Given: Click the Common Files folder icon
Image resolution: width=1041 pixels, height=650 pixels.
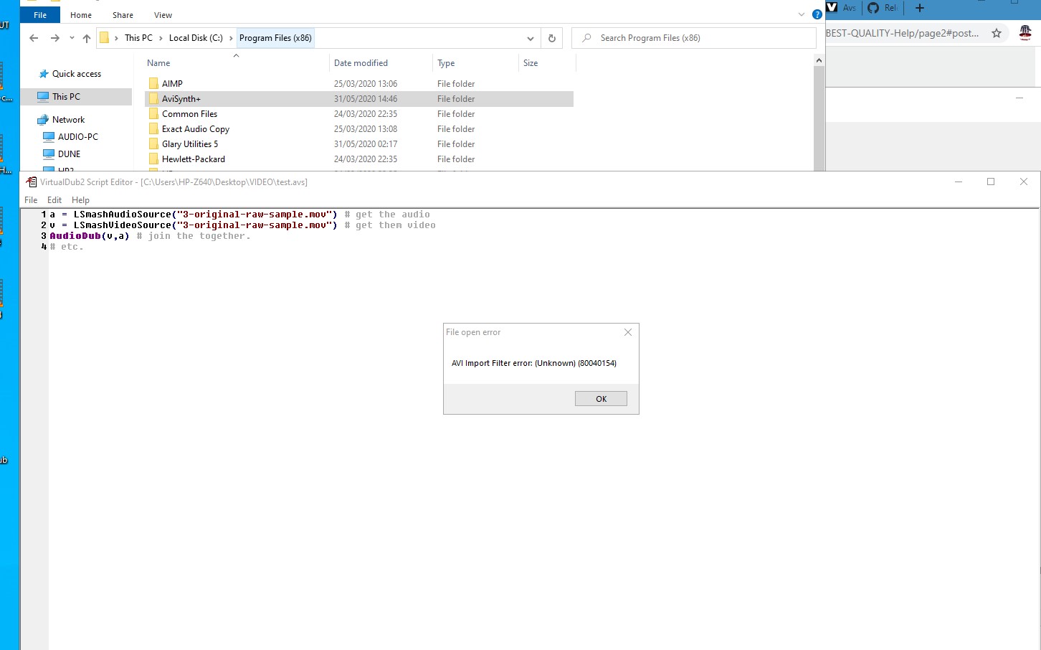Looking at the screenshot, I should click(153, 114).
